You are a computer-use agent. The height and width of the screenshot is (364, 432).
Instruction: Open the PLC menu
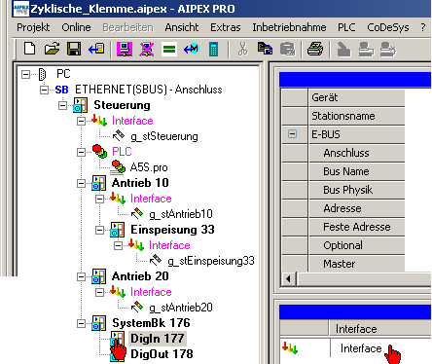pos(346,27)
